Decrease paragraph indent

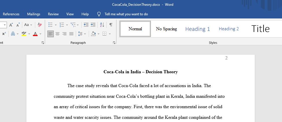86,25
